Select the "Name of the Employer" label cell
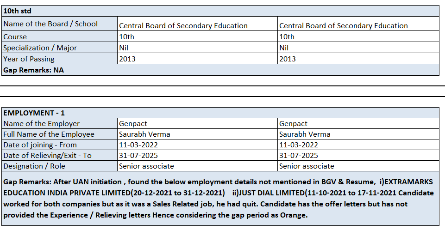Viewport: 445px width, 230px height. 42,123
